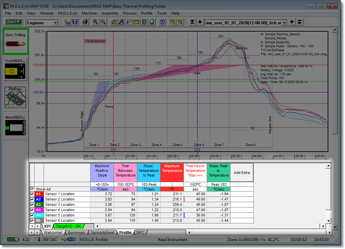Switch to the Spreadsheet tab
The width and height of the screenshot is (345, 249).
tap(103, 232)
